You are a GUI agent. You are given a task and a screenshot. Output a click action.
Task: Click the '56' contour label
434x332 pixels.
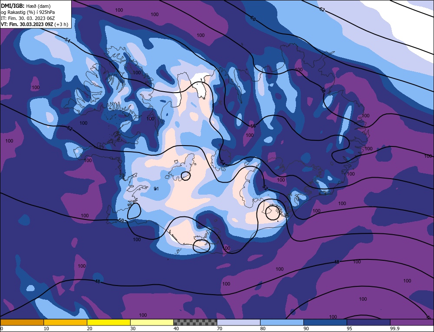point(253,126)
